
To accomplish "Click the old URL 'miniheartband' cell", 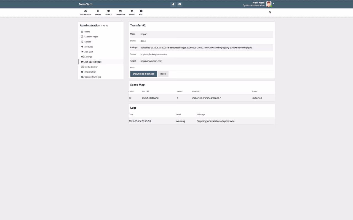I will tap(150, 98).
